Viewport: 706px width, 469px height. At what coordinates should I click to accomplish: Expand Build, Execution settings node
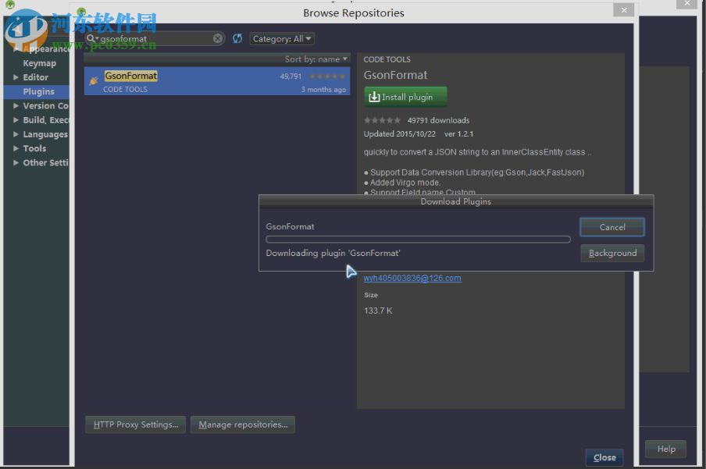pyautogui.click(x=16, y=120)
